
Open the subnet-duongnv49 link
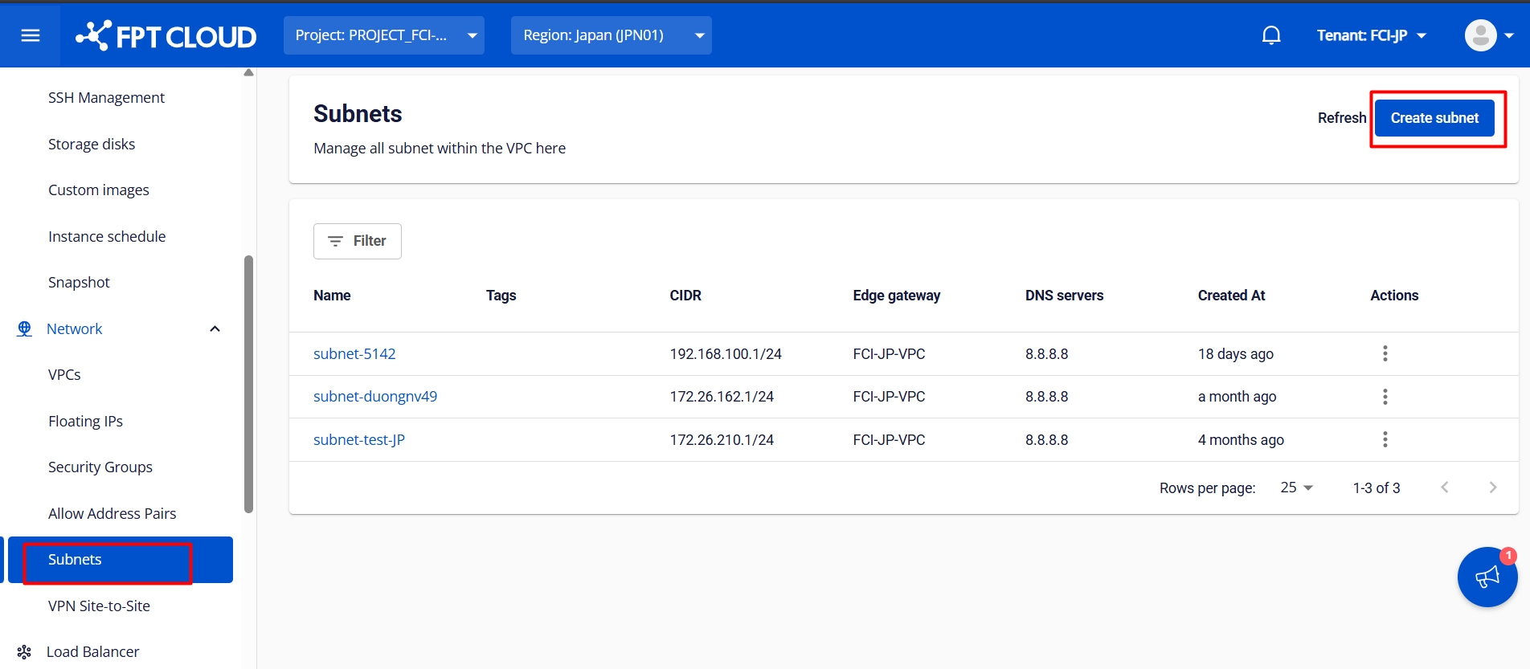click(x=375, y=397)
